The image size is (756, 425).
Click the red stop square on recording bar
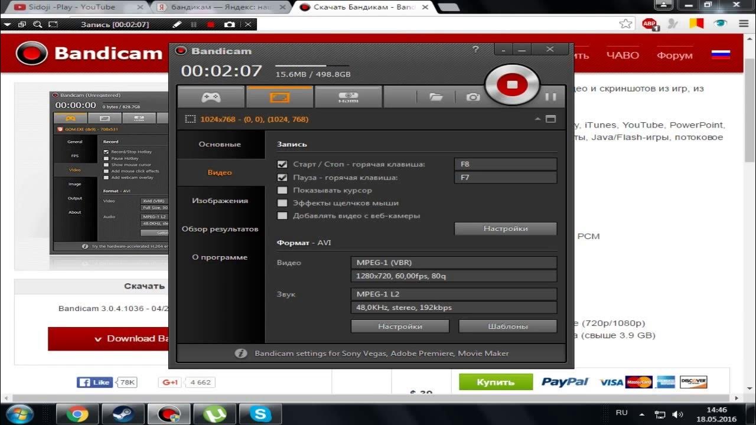[x=211, y=25]
